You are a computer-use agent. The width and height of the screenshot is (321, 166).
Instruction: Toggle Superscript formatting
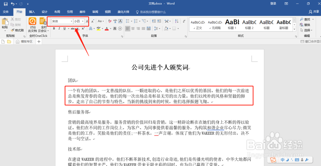(83, 28)
